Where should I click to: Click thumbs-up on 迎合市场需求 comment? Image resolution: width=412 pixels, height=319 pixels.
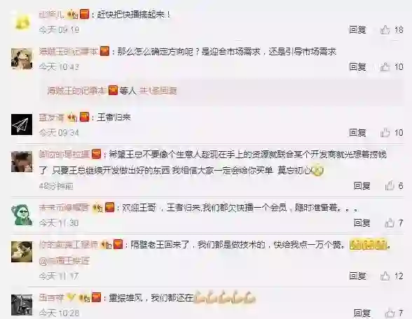tap(385, 67)
